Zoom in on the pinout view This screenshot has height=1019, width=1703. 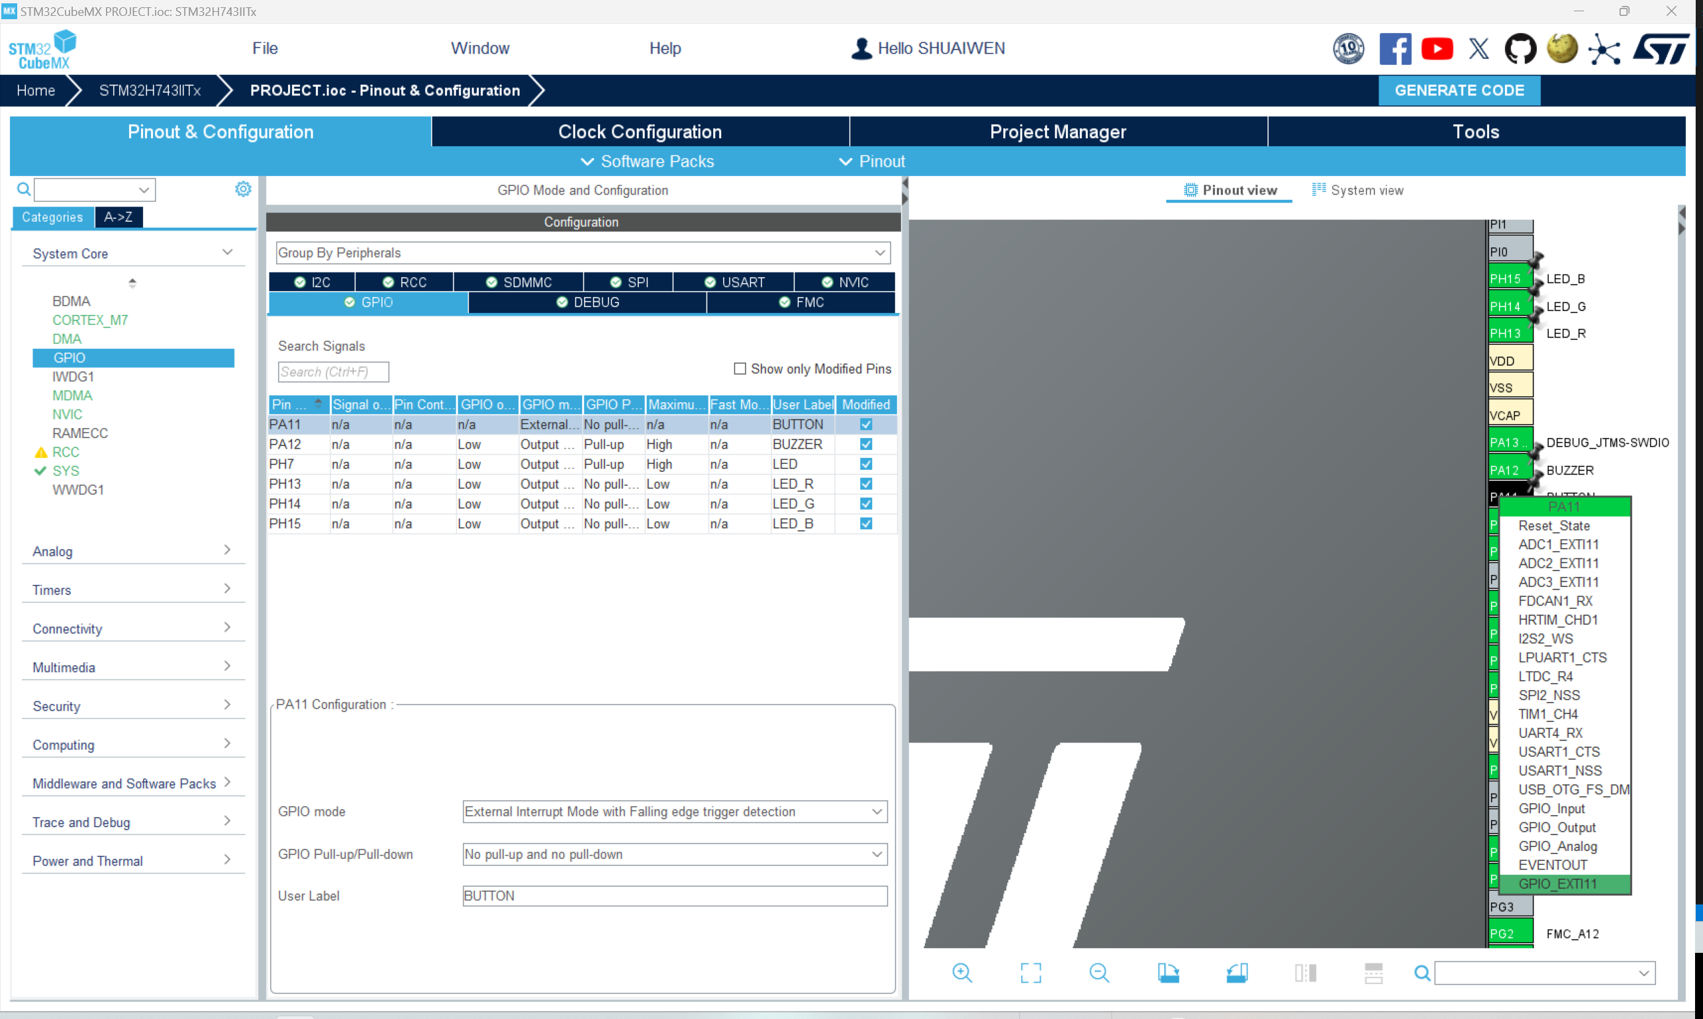pos(962,972)
